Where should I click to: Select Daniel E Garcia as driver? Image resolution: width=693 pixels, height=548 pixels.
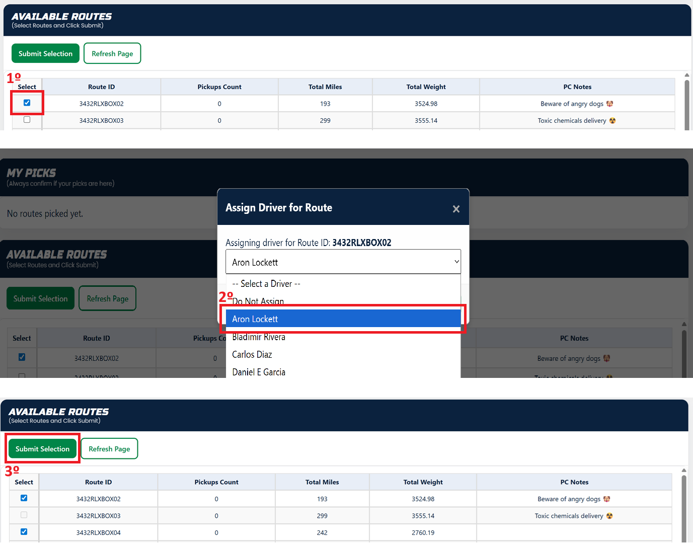pyautogui.click(x=259, y=372)
